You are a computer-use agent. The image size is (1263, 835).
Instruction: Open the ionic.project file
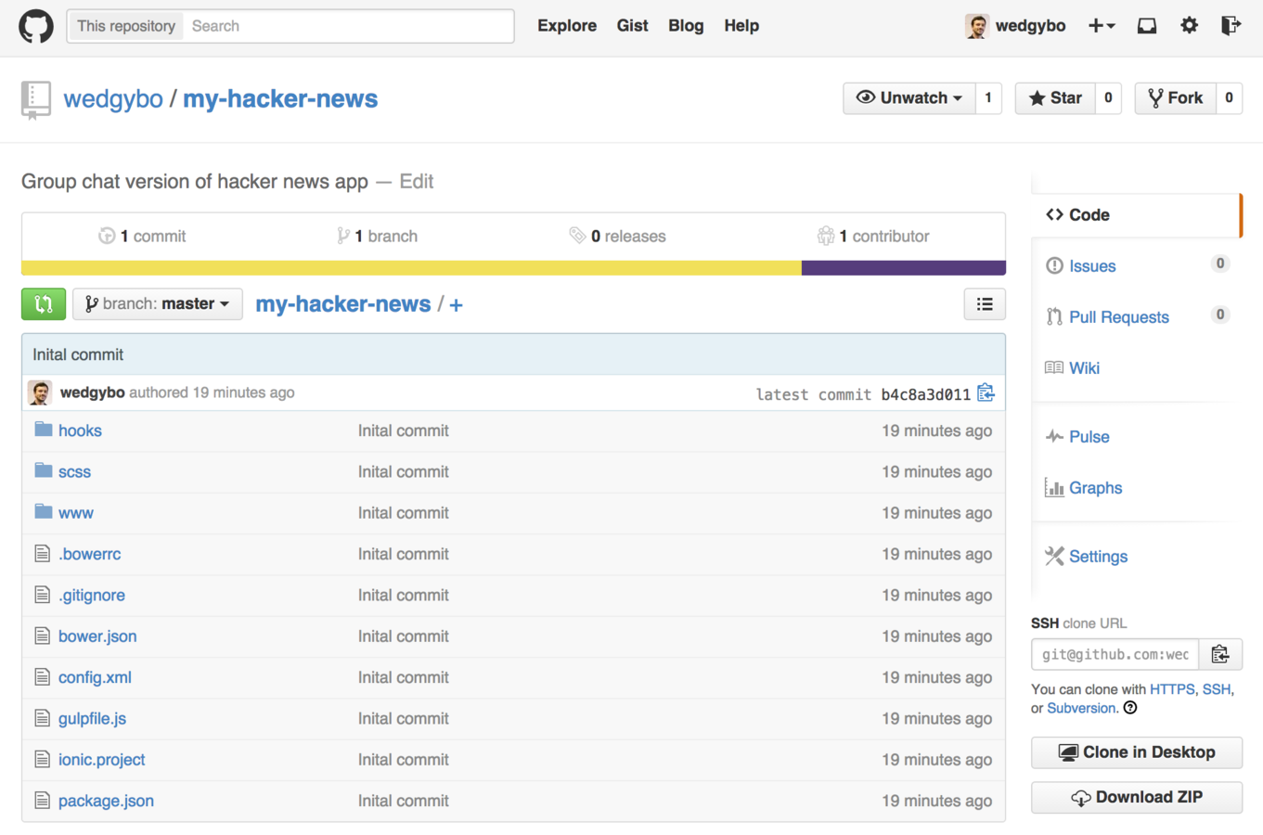[x=101, y=760]
